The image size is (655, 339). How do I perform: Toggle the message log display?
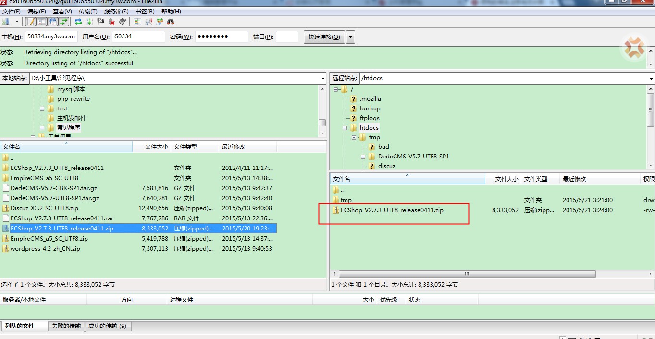coord(30,22)
